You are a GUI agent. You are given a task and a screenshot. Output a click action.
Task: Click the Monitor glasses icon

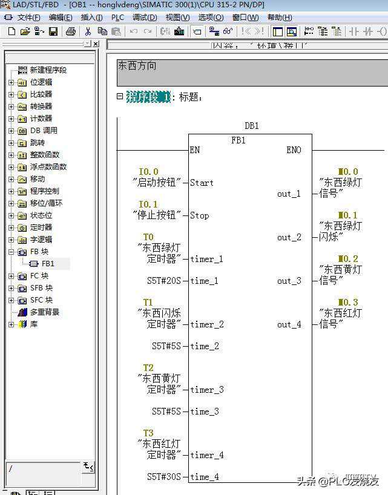click(x=228, y=31)
